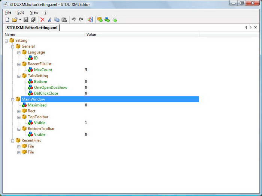
Task: Select the General element
Action: coord(28,46)
